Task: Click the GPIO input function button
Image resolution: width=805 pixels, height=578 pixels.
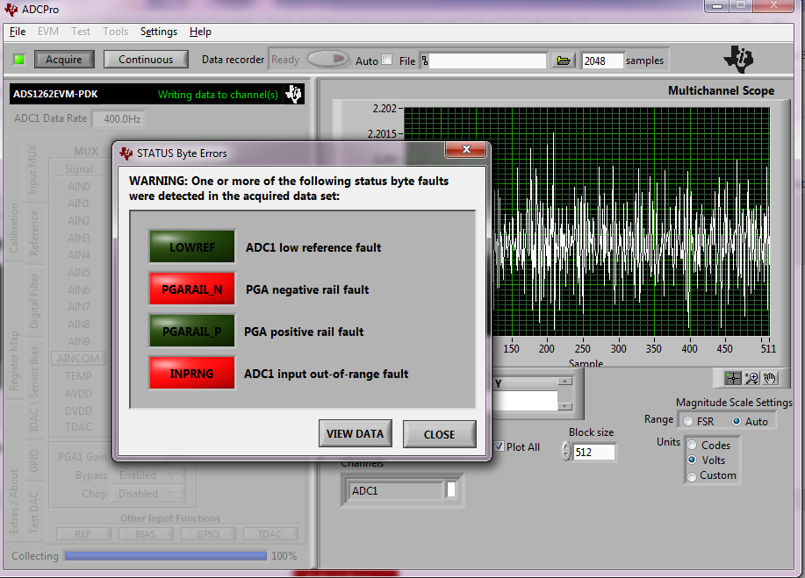Action: coord(208,534)
